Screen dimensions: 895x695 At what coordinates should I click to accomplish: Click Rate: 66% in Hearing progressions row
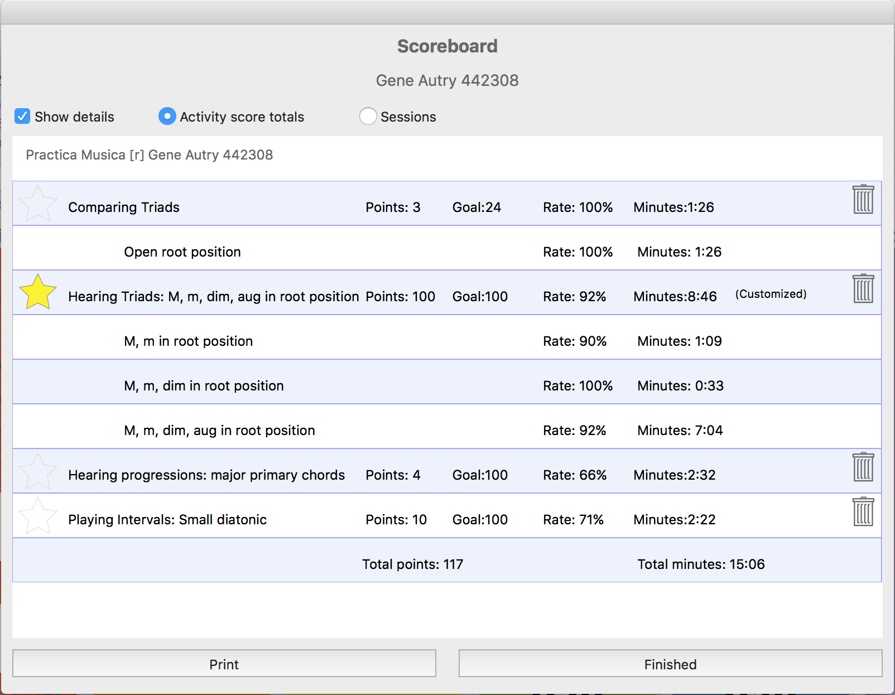(x=575, y=475)
